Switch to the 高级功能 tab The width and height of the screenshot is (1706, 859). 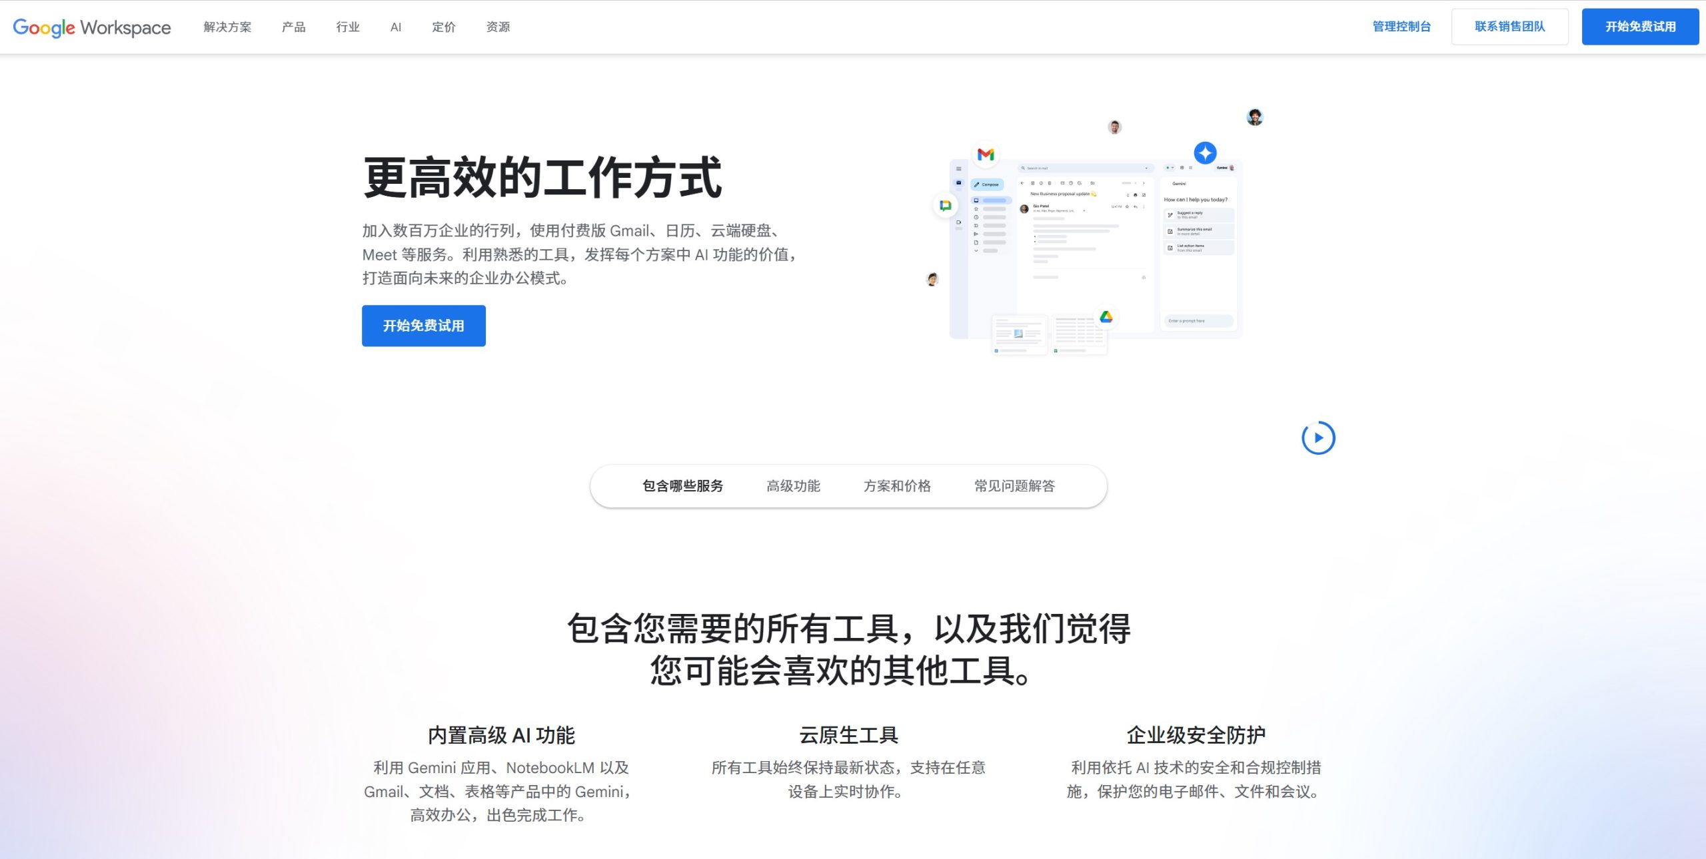[x=793, y=485]
